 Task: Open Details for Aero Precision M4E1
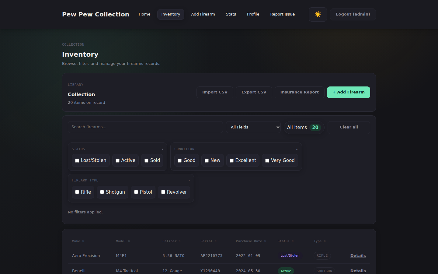click(x=358, y=256)
